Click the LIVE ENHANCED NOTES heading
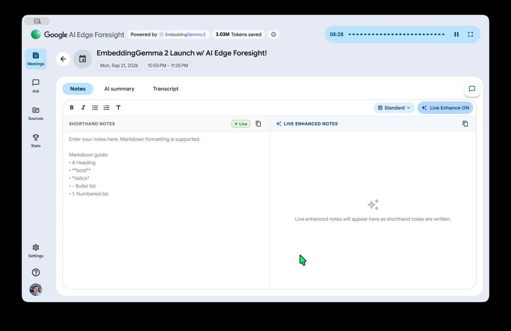Image resolution: width=511 pixels, height=331 pixels. pyautogui.click(x=310, y=124)
